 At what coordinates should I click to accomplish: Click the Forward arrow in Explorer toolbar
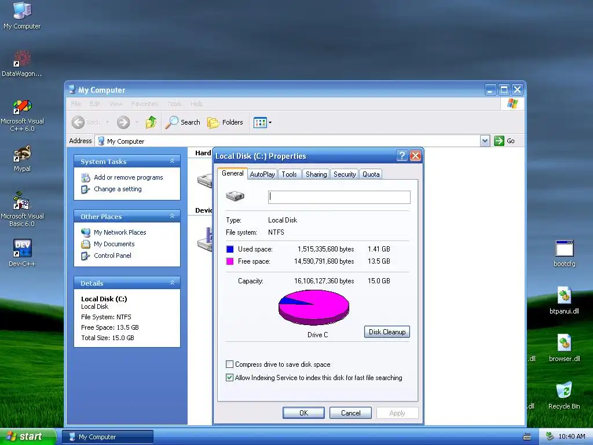coord(123,122)
